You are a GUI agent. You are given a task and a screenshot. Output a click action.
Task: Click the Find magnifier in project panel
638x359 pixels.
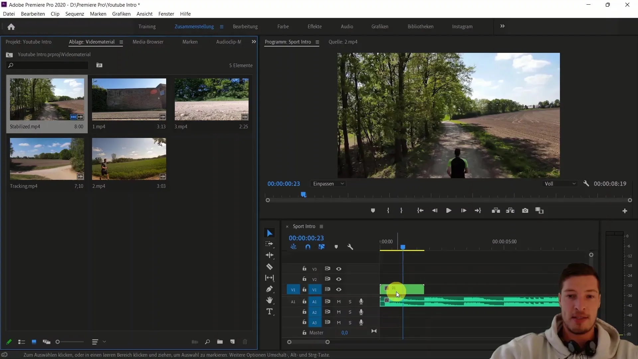(207, 342)
